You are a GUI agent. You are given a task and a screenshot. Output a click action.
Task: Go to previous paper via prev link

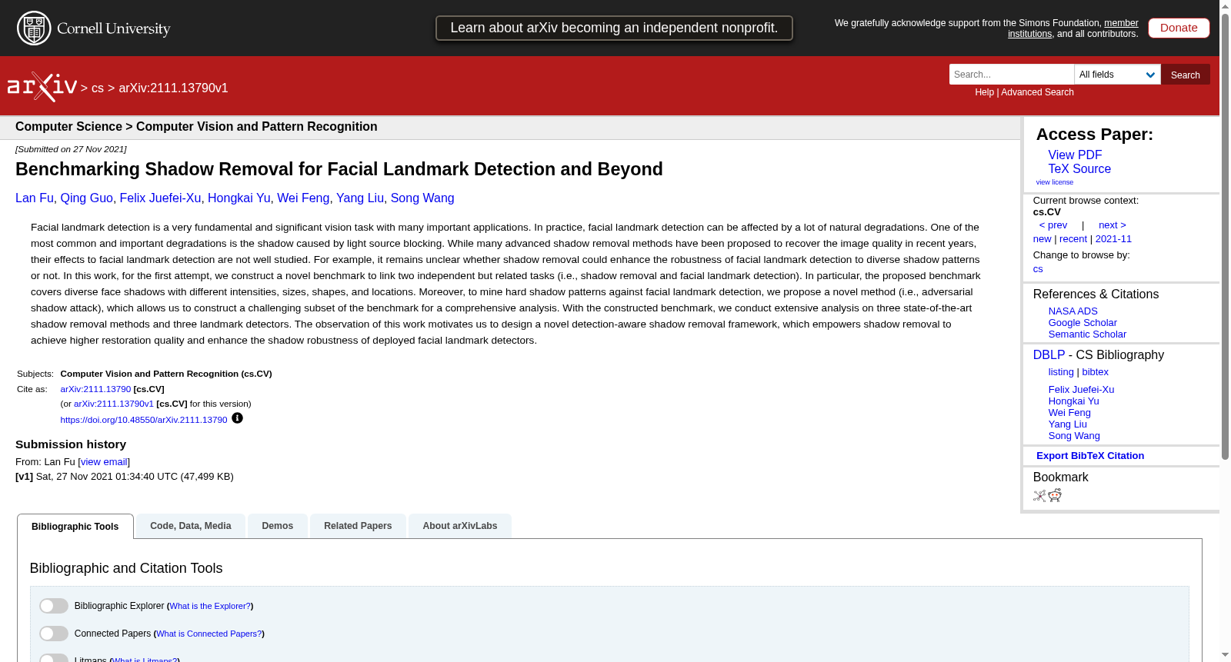coord(1053,225)
